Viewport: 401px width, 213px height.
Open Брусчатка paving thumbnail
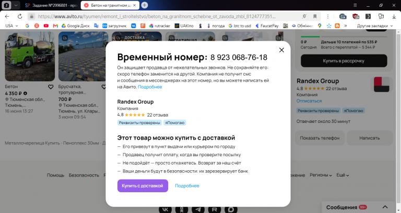click(x=83, y=56)
